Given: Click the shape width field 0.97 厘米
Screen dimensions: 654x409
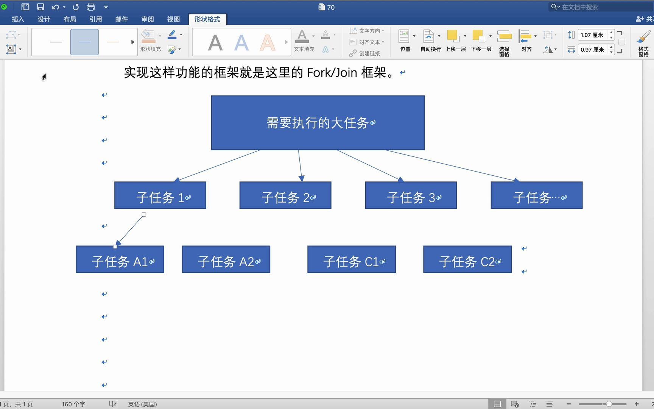Looking at the screenshot, I should tap(593, 50).
